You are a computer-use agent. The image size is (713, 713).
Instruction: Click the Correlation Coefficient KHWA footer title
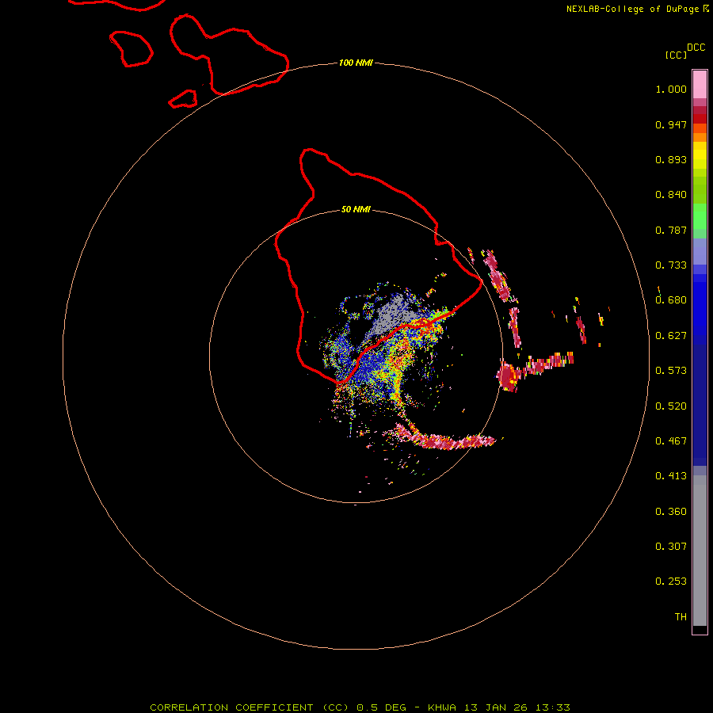(360, 707)
